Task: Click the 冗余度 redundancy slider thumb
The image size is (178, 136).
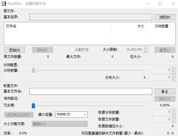Action: pos(33,105)
